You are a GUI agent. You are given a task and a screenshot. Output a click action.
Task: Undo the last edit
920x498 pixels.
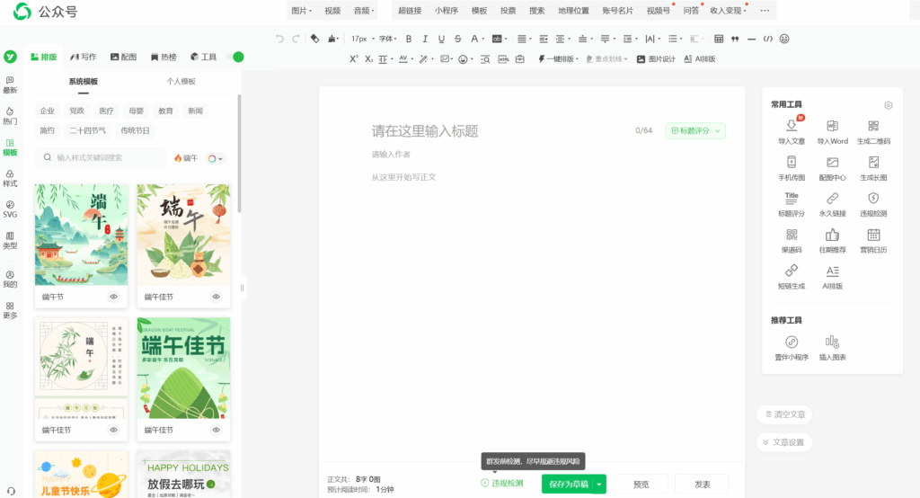coord(279,39)
